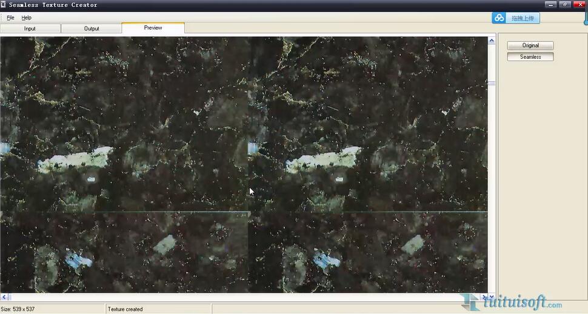
Task: Close the Seamless Texture Creator window
Action: [x=580, y=4]
